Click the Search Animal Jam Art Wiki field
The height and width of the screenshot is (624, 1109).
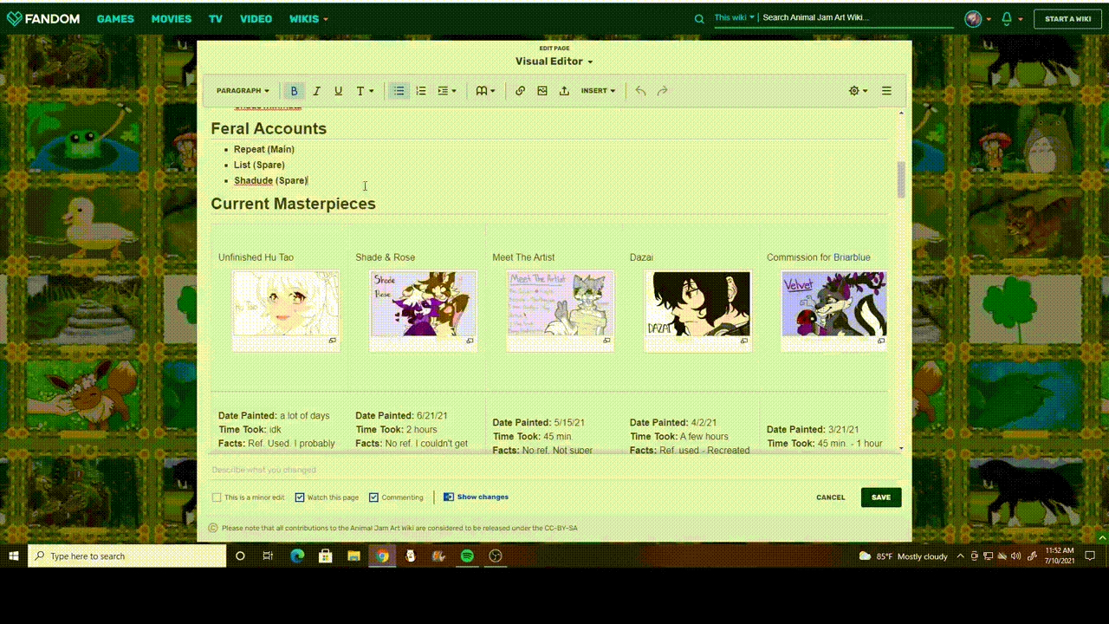[855, 17]
